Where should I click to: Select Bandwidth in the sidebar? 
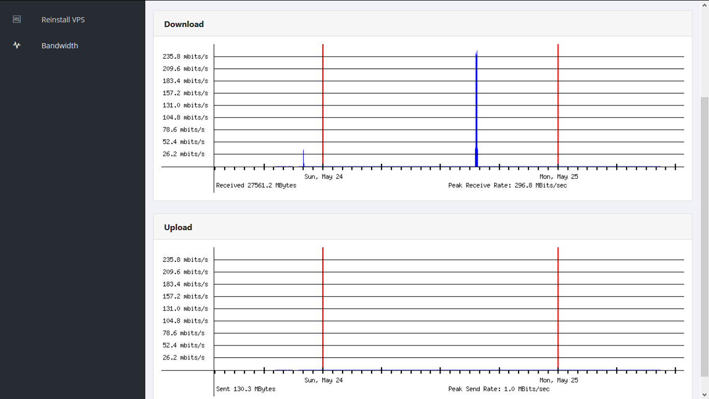click(60, 46)
